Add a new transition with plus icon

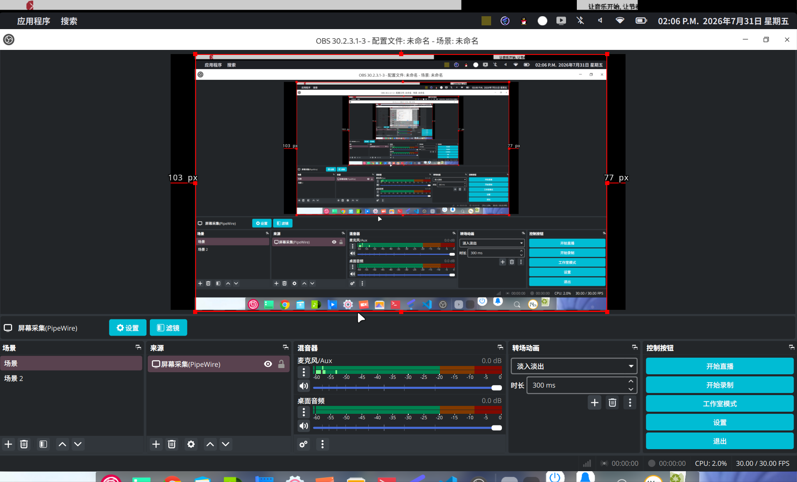click(594, 403)
